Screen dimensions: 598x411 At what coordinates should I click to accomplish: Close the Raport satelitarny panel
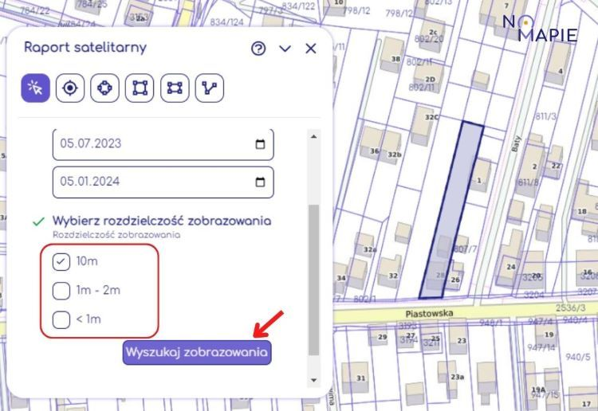311,49
